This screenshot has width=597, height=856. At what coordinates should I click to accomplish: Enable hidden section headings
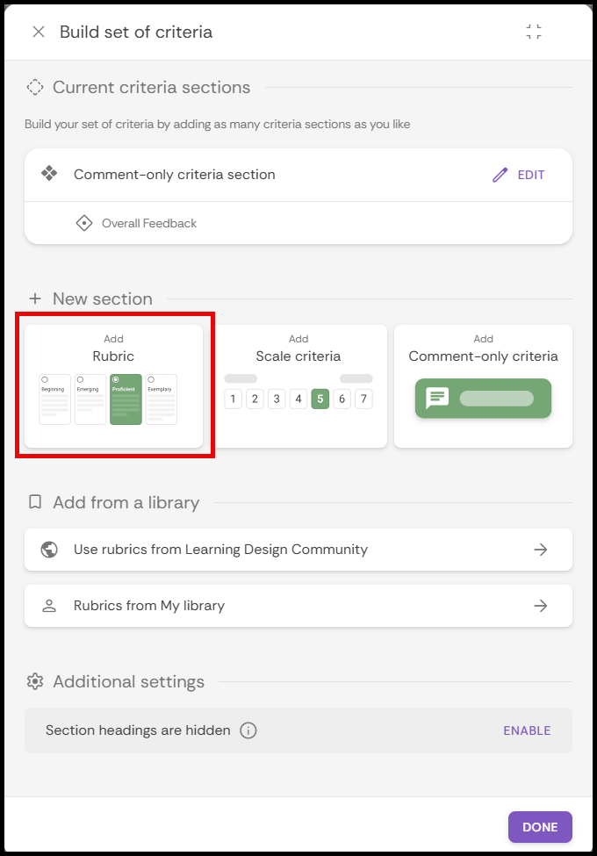coord(527,730)
